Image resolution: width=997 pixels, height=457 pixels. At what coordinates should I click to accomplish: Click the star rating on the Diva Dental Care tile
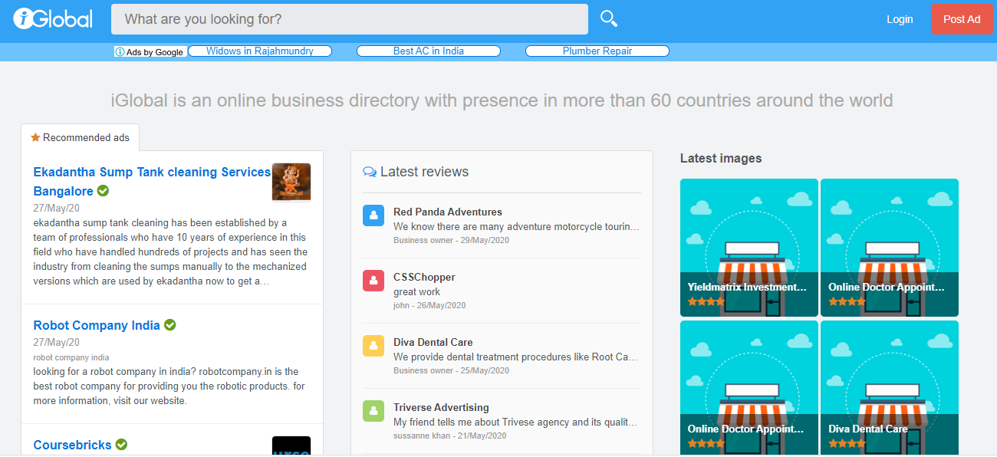847,444
